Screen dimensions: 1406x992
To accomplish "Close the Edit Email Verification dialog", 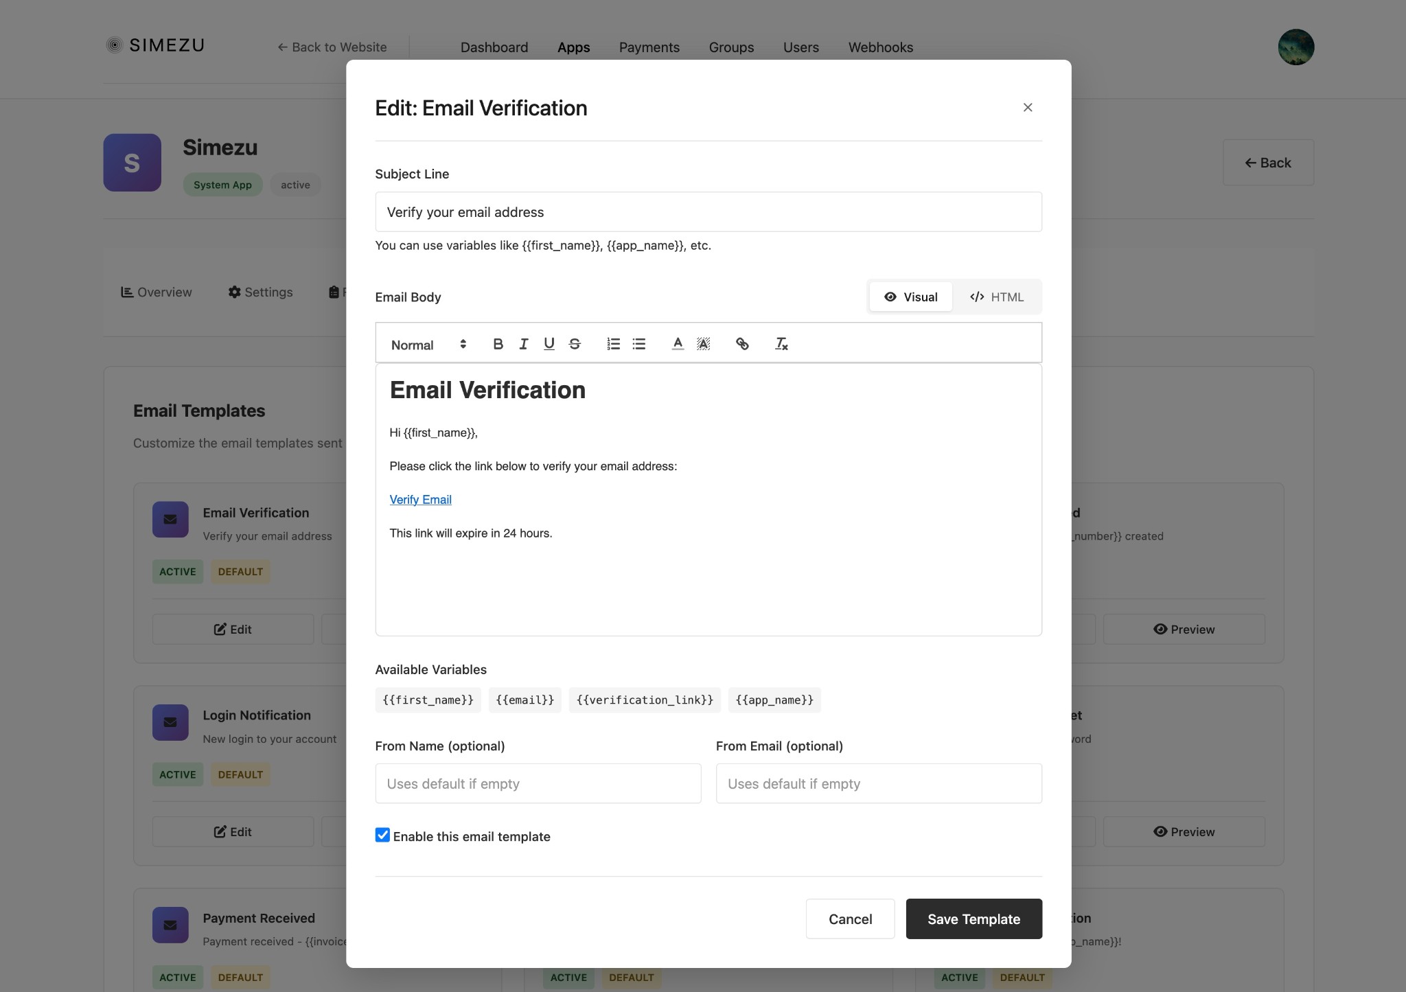I will click(1028, 107).
